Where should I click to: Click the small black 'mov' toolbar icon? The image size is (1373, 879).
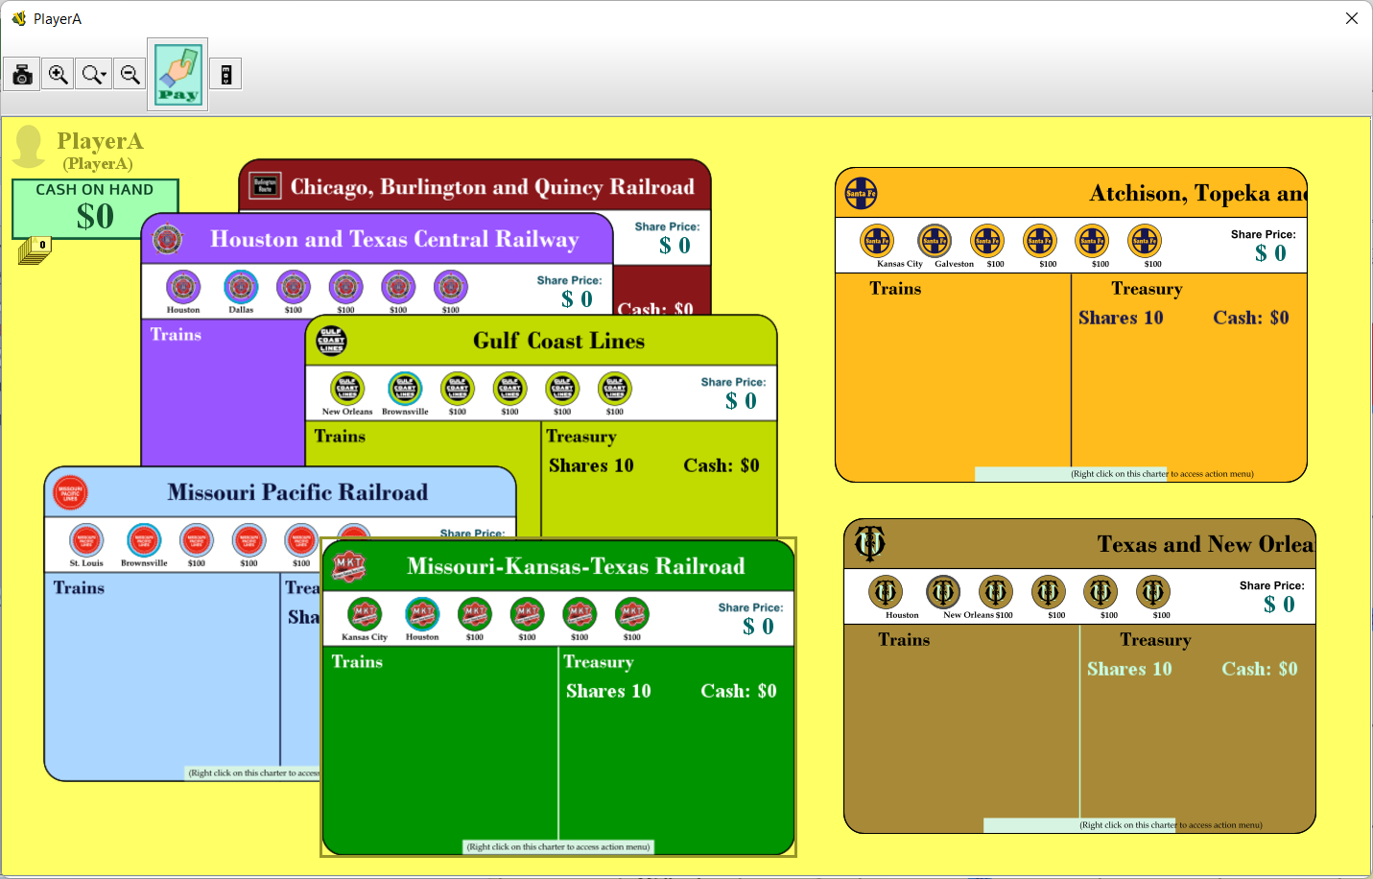225,74
